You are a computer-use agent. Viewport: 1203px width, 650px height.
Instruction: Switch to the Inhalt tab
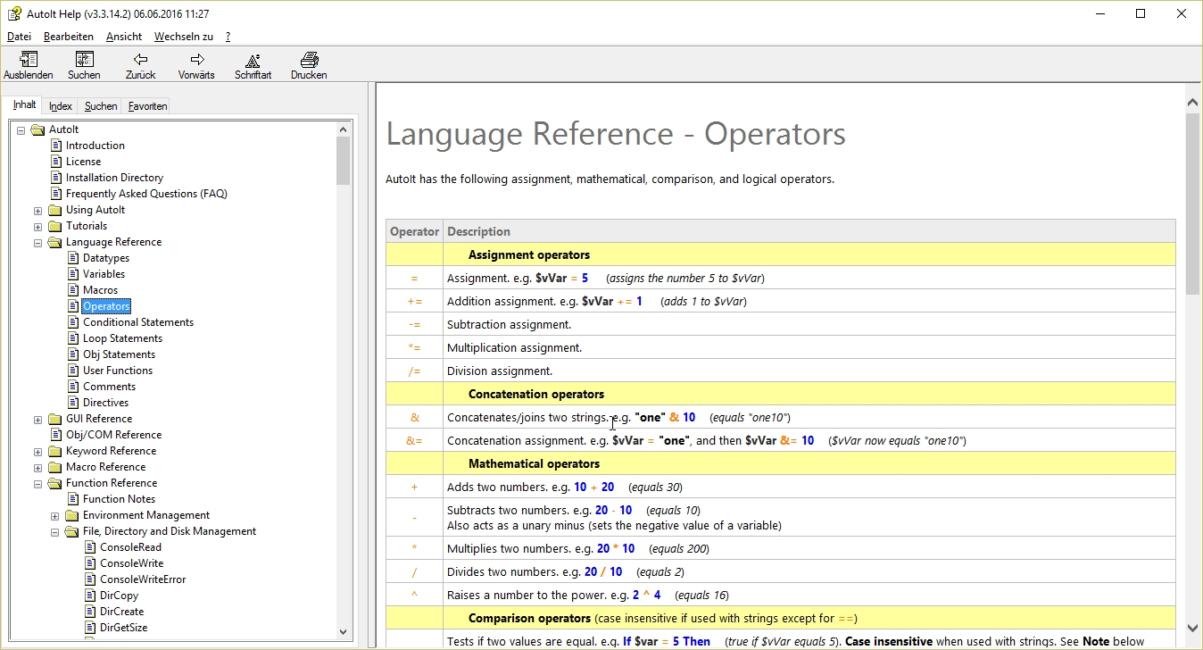pos(25,104)
